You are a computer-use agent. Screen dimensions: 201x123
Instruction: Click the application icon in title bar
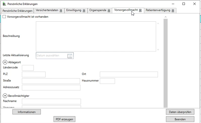point(4,4)
